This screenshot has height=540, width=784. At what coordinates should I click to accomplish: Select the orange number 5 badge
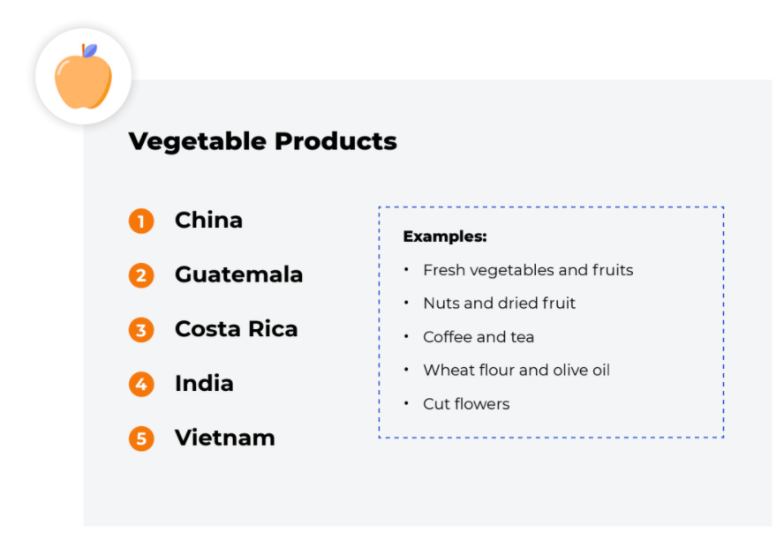[141, 439]
